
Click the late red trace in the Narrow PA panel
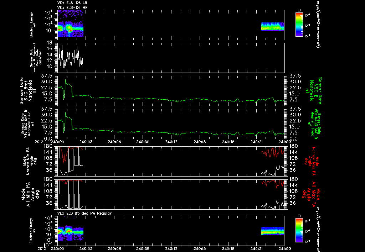[x=273, y=152]
